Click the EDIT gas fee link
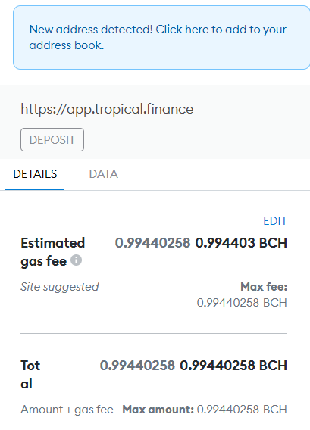Image resolution: width=310 pixels, height=430 pixels. [x=275, y=221]
